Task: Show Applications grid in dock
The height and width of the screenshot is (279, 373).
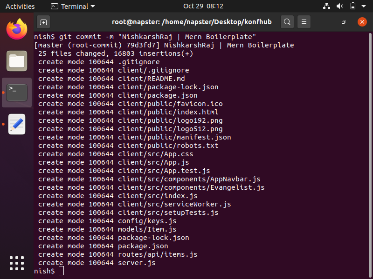Action: [x=17, y=263]
